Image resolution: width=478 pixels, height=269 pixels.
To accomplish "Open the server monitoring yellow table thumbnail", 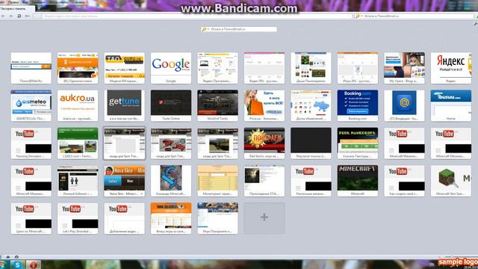I will [x=217, y=181].
